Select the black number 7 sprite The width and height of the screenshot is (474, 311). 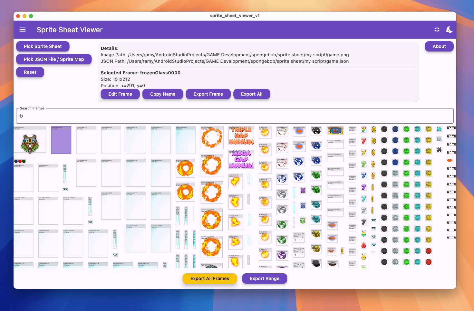tap(363, 222)
